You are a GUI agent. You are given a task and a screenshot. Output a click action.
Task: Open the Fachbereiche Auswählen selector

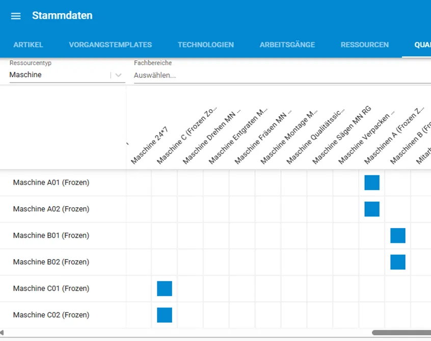[282, 75]
